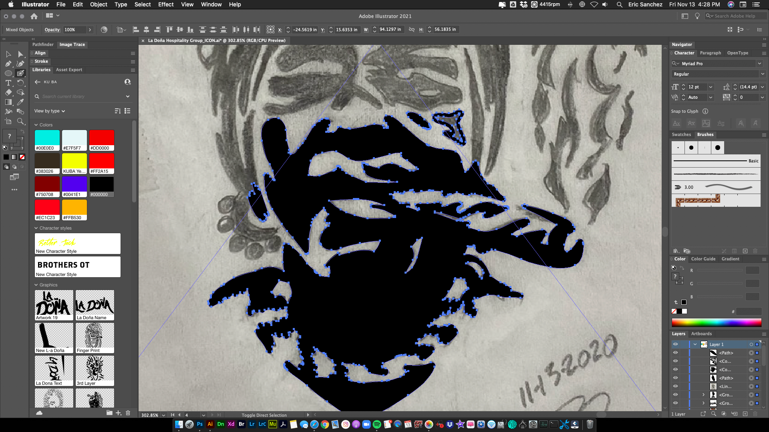769x432 pixels.
Task: Select the Type tool
Action: point(8,83)
